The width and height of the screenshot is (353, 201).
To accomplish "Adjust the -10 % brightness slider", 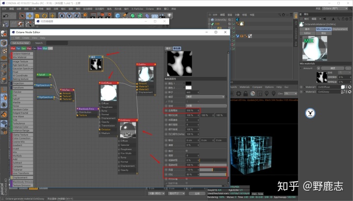I will pos(213,170).
